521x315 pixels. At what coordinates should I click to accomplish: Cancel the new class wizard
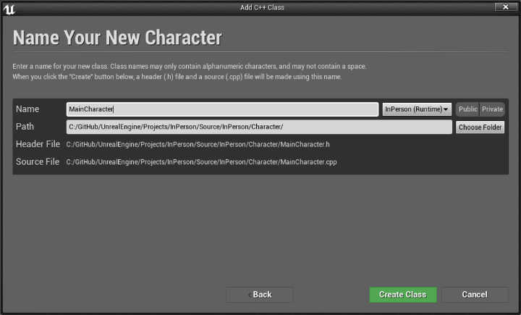475,295
